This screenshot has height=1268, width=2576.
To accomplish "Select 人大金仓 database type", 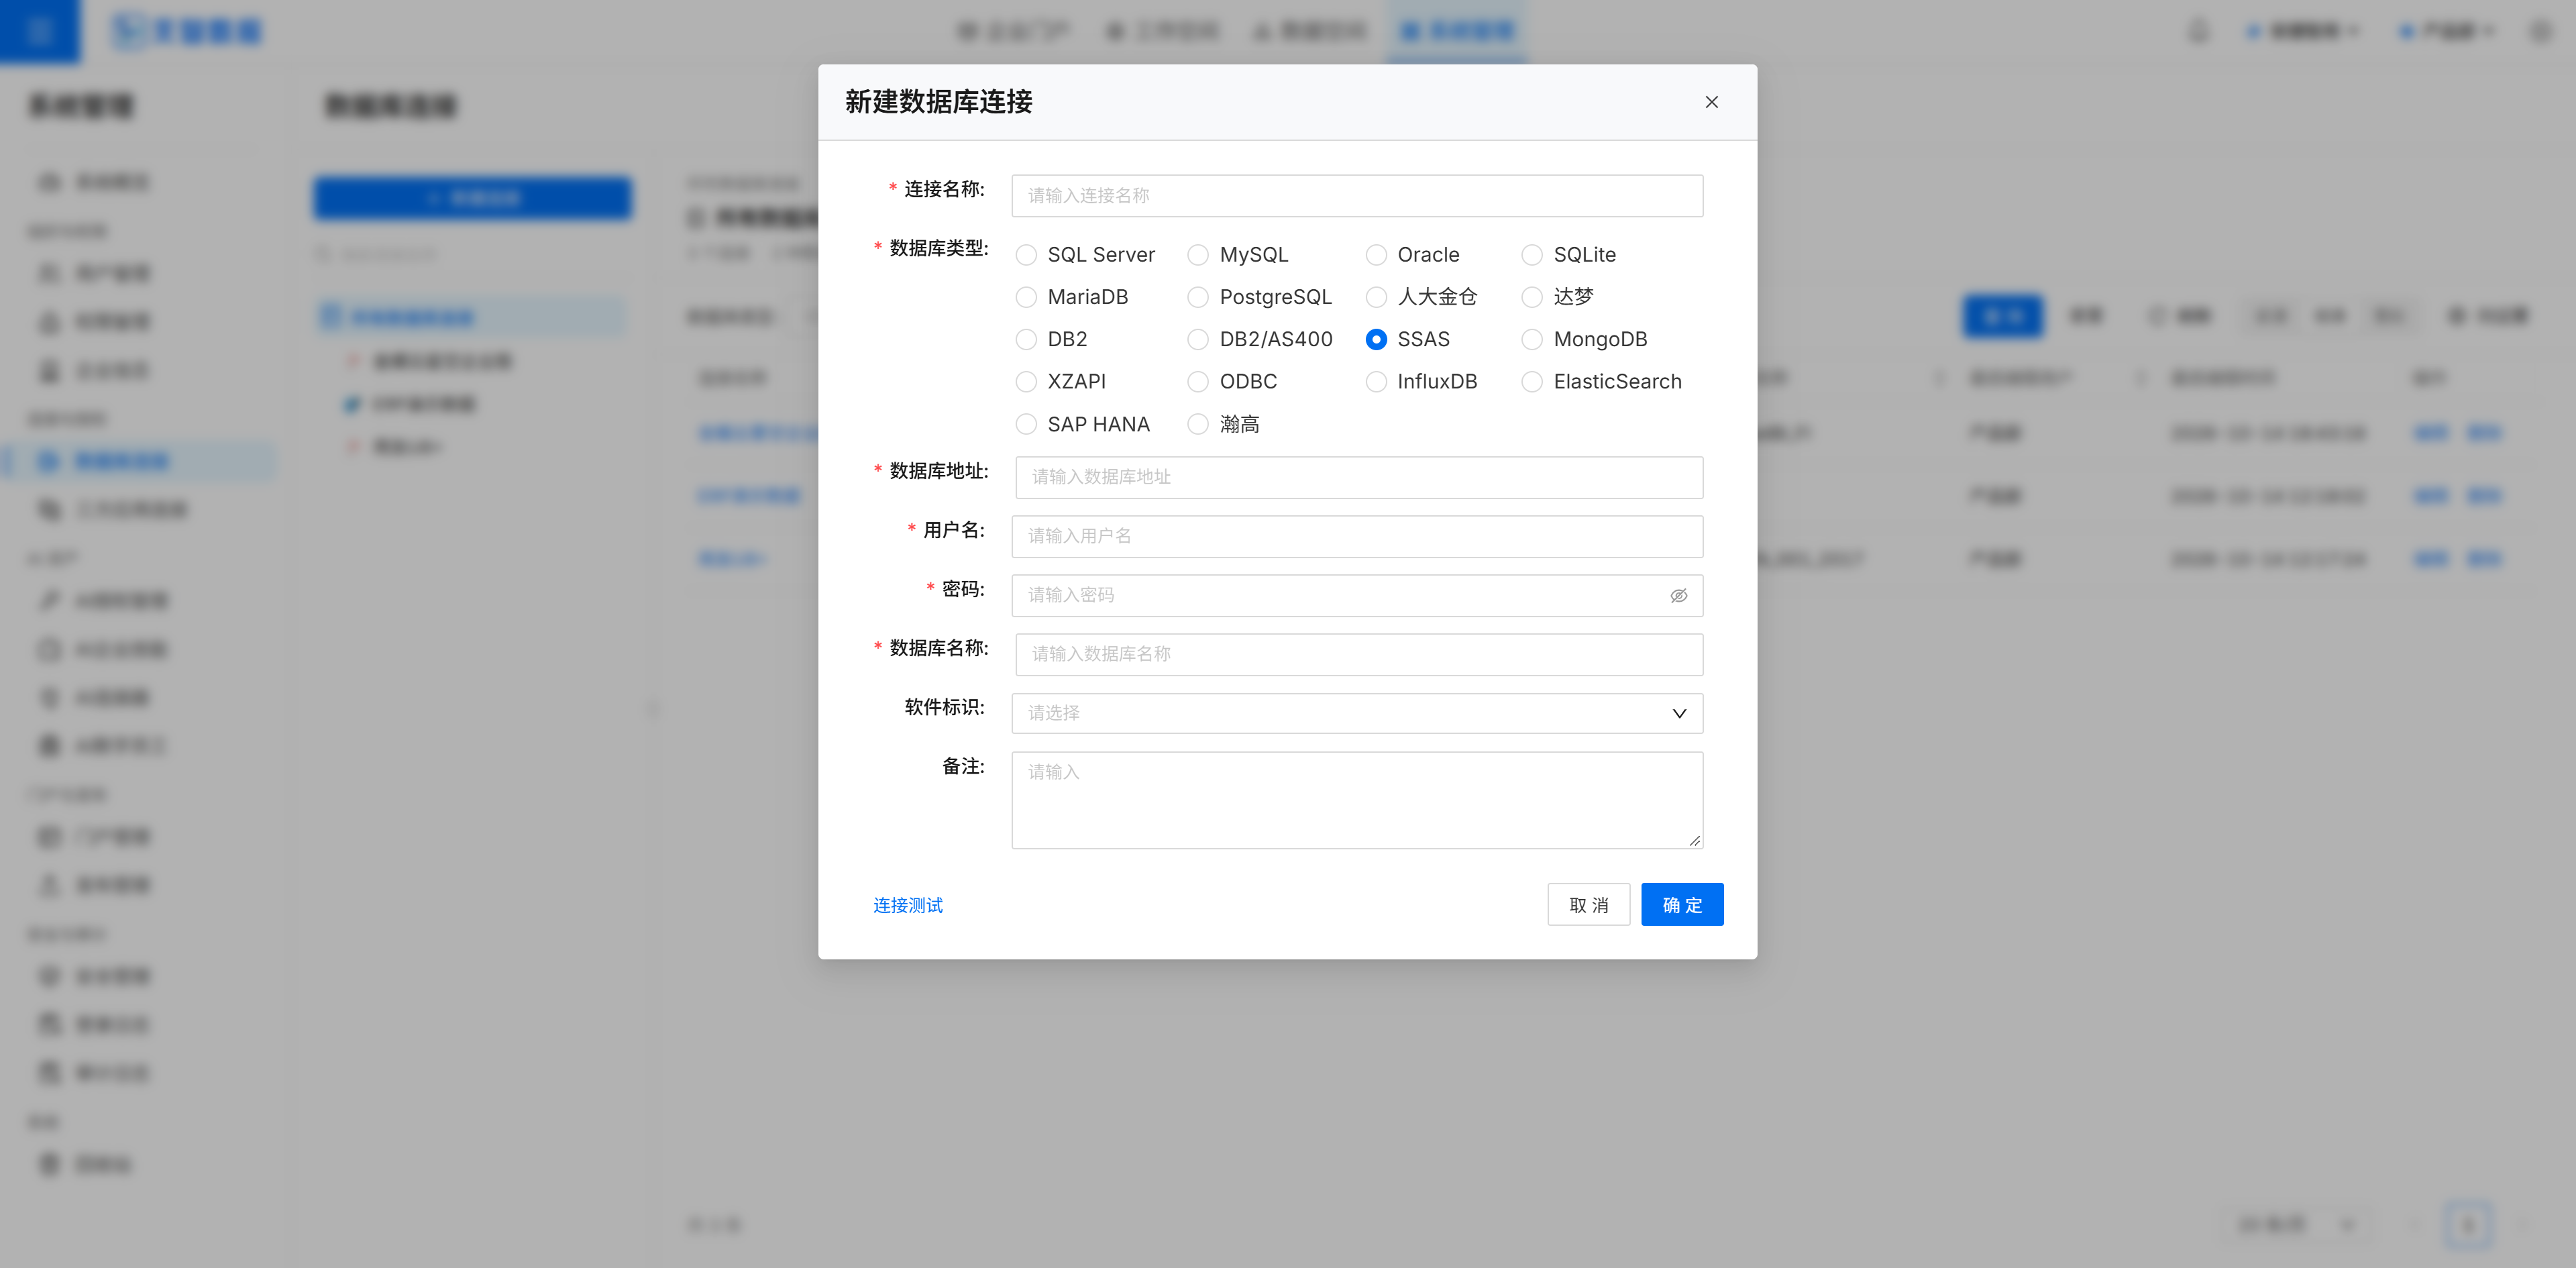I will click(1376, 297).
